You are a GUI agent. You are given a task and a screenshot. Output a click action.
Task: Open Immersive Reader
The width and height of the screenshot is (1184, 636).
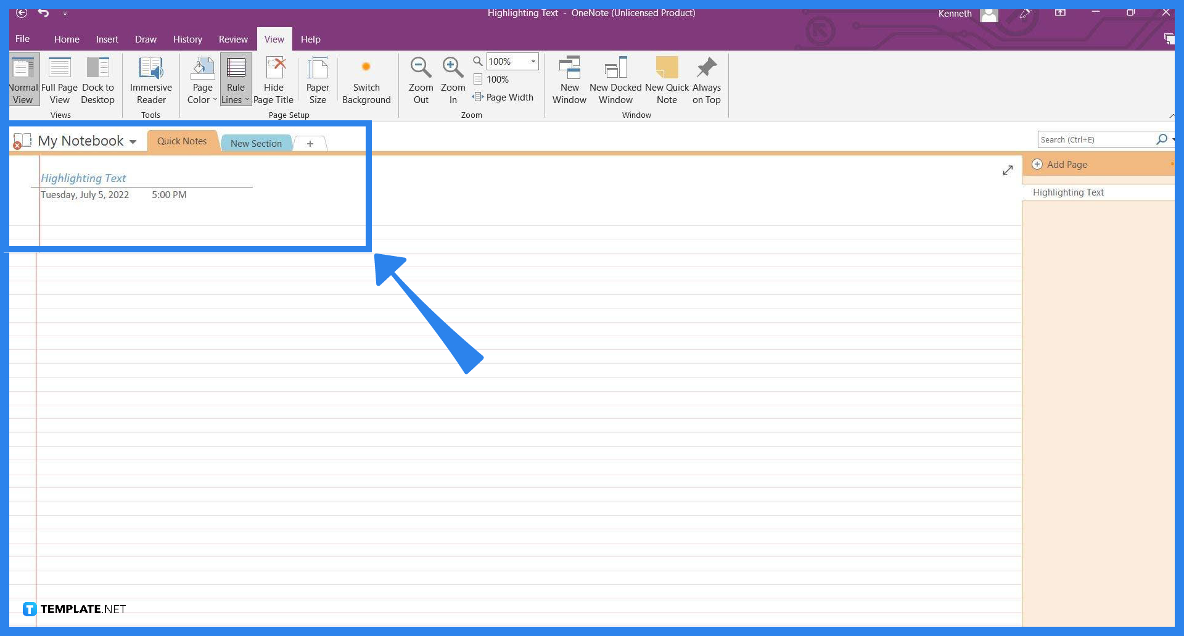[150, 79]
